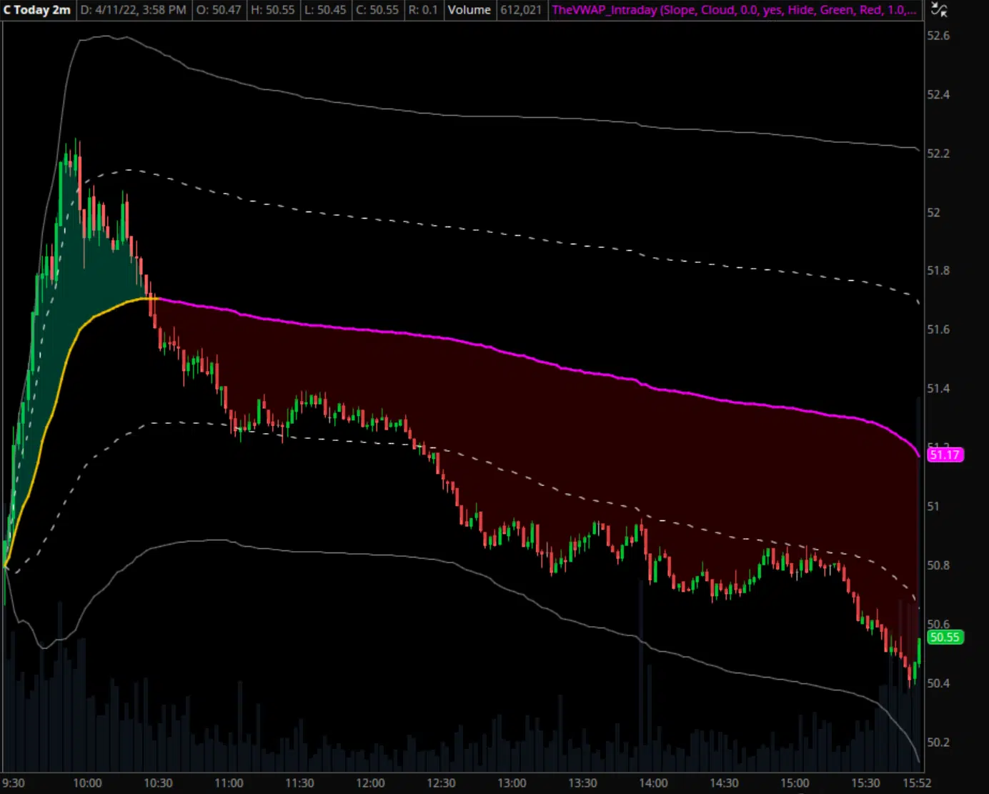
Task: Click the 51.4 price axis label
Action: 938,389
